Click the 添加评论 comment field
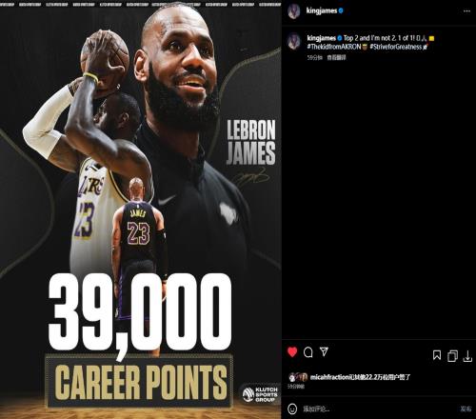 click(x=378, y=409)
